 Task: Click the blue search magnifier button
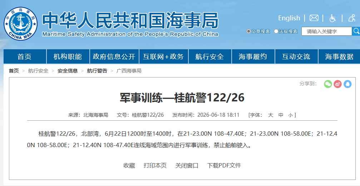(356, 31)
